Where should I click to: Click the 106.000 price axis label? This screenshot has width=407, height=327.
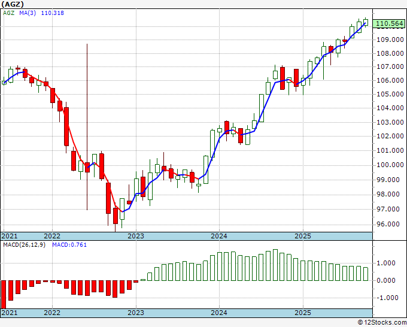coord(390,80)
